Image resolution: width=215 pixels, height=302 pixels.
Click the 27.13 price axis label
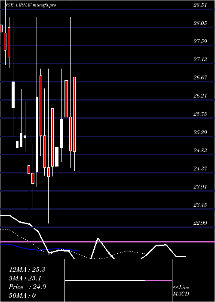200,60
